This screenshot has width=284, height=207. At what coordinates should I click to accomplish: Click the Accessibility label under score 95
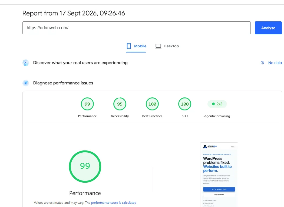(x=120, y=116)
